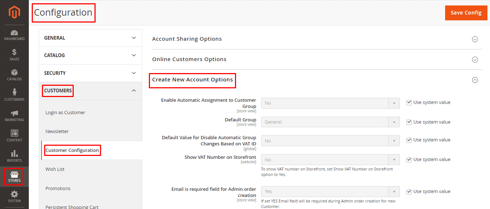This screenshot has width=490, height=209.
Task: Click the Save Config button
Action: pyautogui.click(x=466, y=13)
